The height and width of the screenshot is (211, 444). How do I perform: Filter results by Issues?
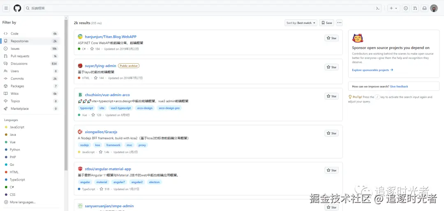[x=30, y=49]
